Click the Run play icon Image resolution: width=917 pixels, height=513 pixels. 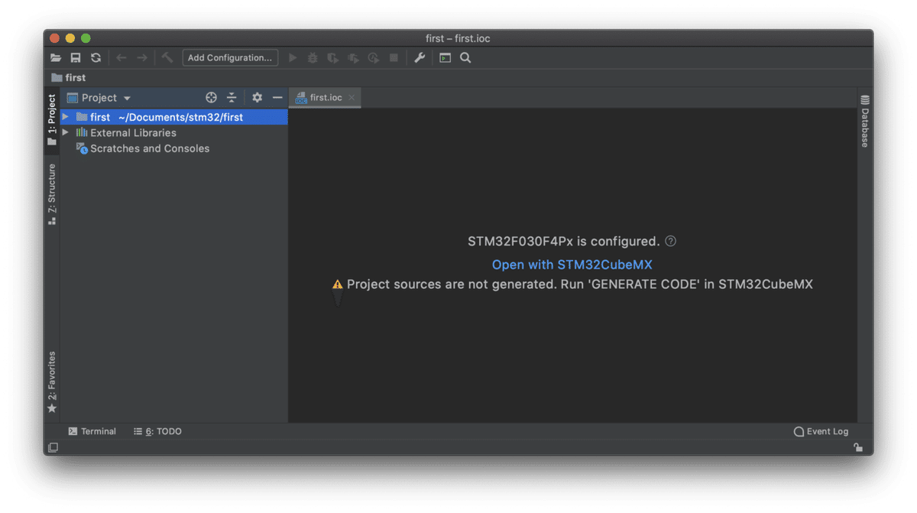[293, 58]
